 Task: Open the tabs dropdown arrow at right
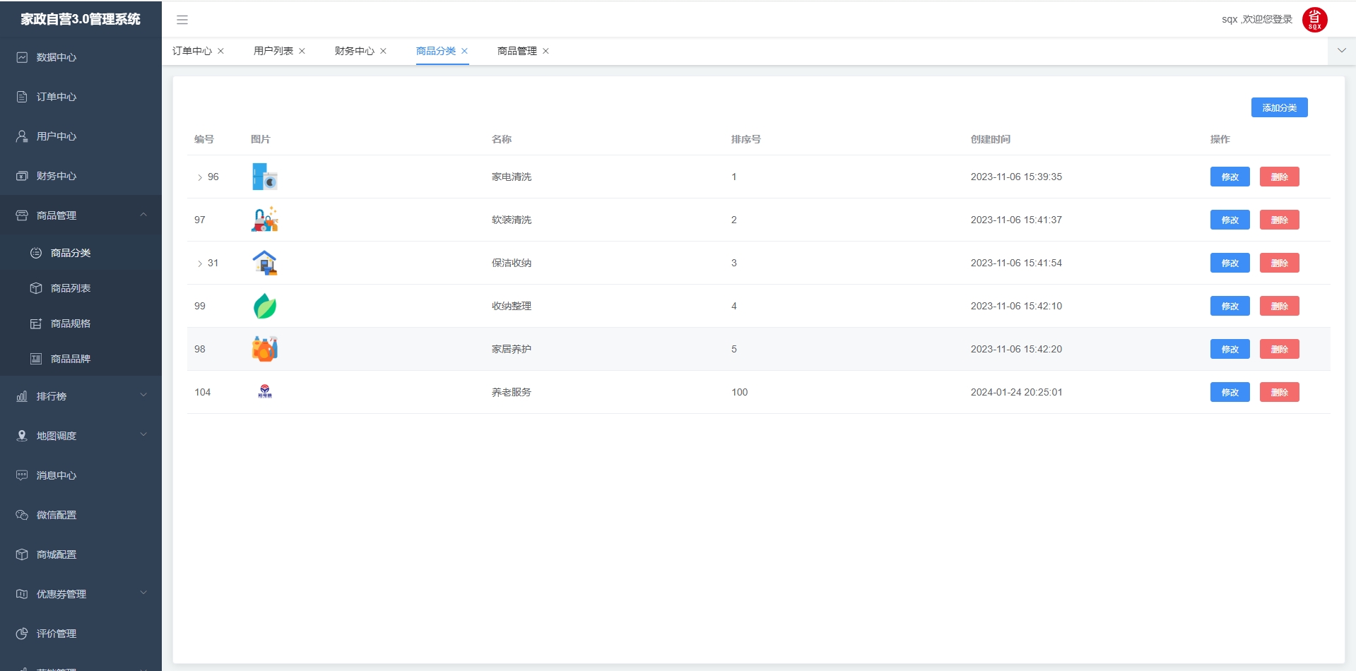click(1341, 51)
